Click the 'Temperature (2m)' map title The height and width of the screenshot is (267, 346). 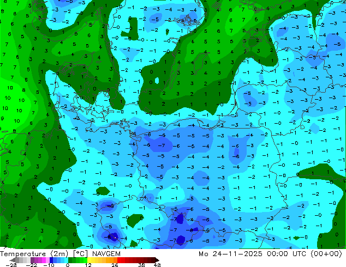point(34,254)
